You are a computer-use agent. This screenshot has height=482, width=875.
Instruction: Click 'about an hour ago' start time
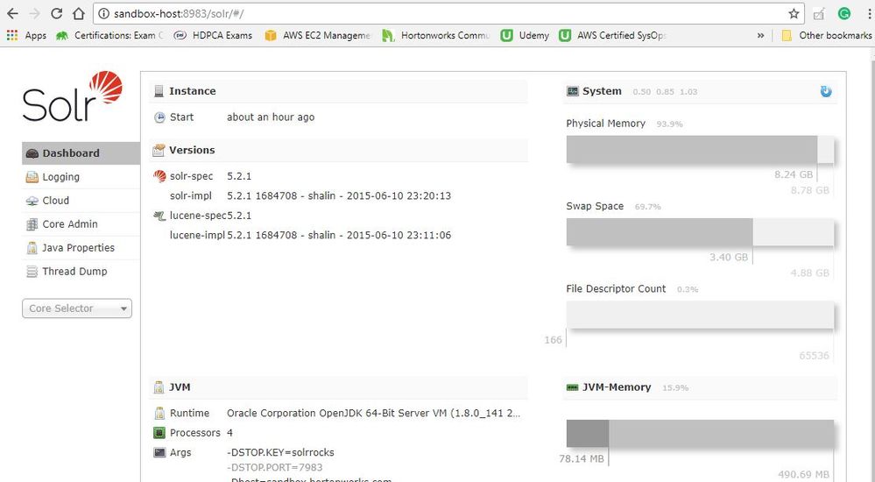point(271,117)
